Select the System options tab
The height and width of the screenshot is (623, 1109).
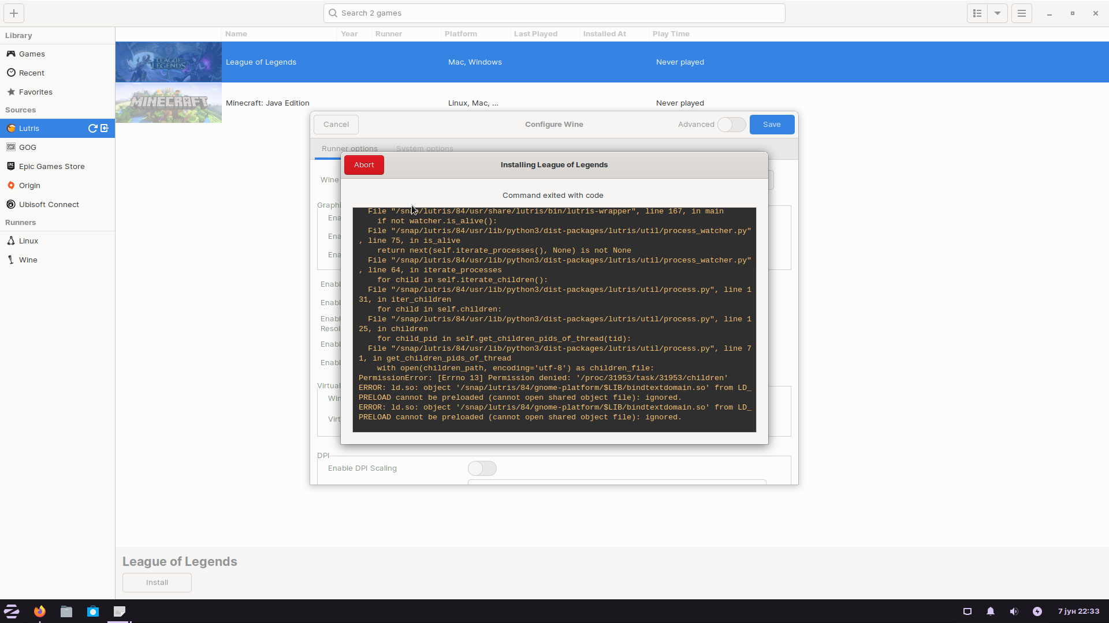click(x=425, y=148)
